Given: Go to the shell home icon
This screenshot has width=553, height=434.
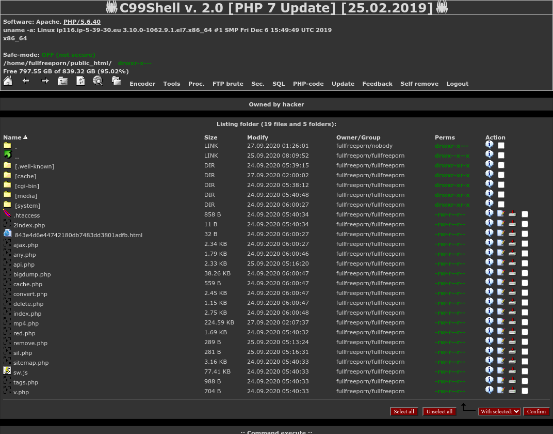Looking at the screenshot, I should point(8,81).
